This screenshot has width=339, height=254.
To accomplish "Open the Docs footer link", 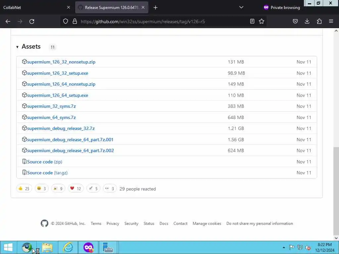I will click(164, 224).
